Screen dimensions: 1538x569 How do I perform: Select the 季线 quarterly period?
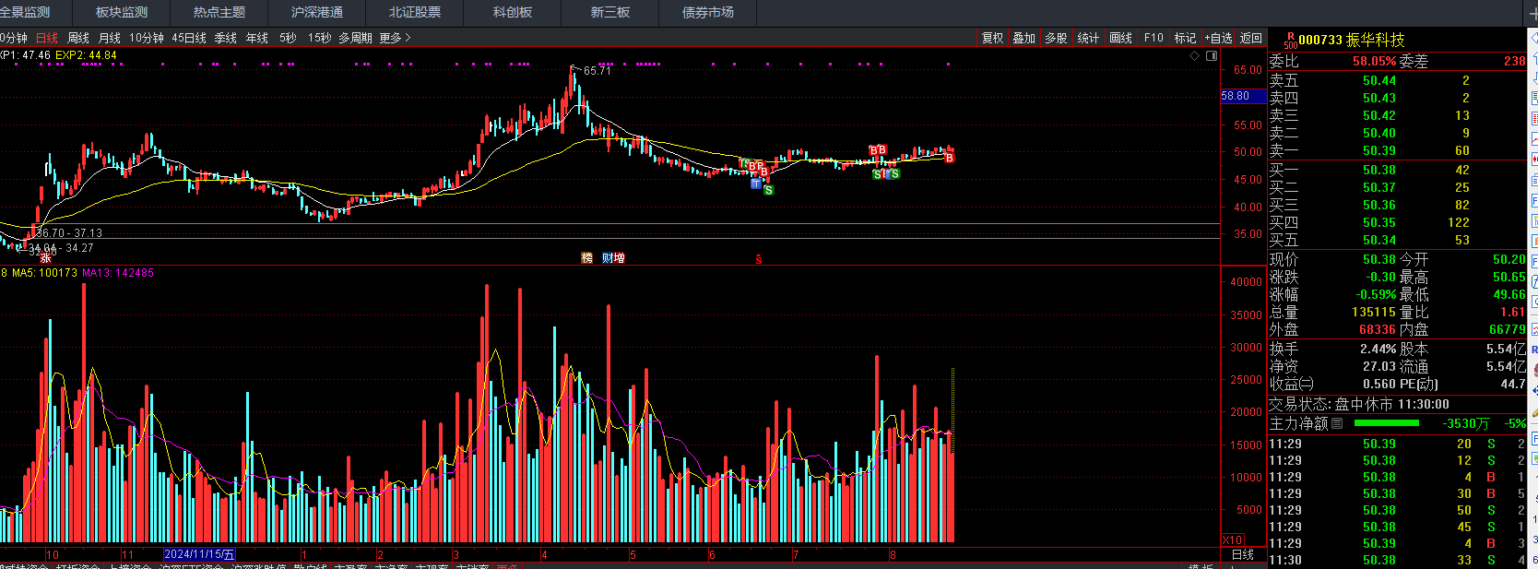click(226, 38)
